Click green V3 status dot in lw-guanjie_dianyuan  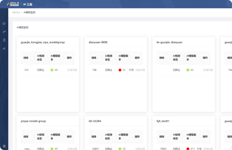[188, 70]
